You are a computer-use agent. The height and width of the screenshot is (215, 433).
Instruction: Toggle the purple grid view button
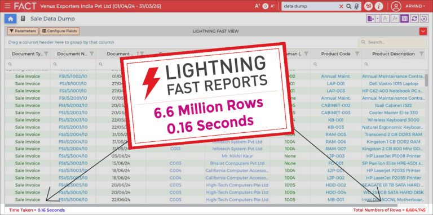[405, 19]
